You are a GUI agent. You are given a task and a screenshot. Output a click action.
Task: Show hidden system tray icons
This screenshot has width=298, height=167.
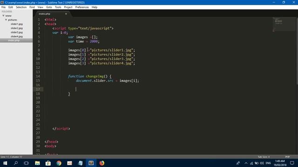click(246, 163)
